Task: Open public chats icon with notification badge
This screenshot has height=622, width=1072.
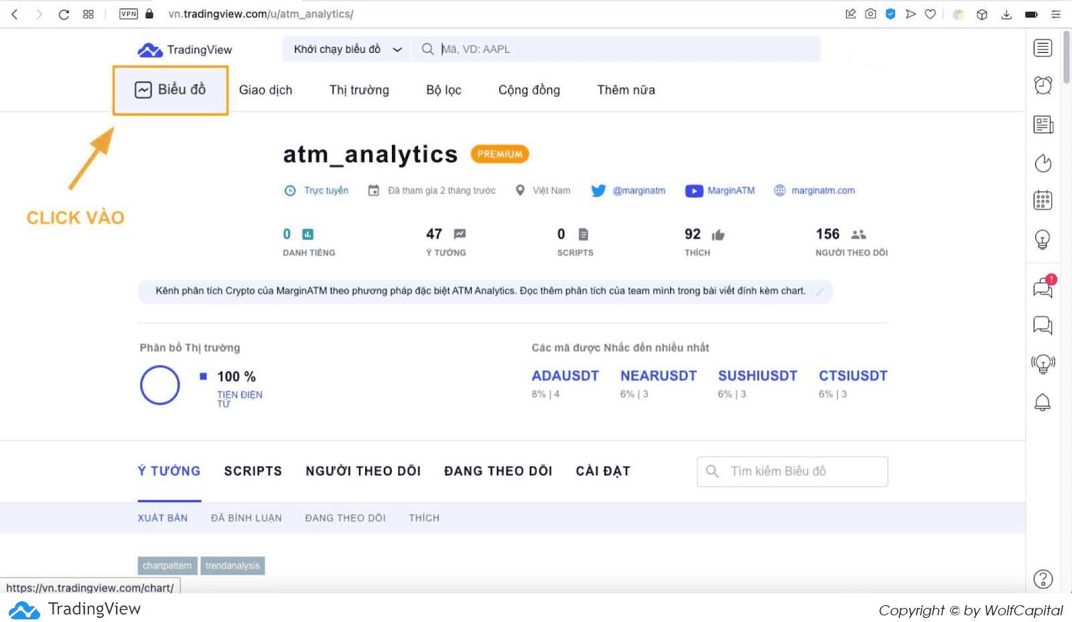Action: [1043, 287]
